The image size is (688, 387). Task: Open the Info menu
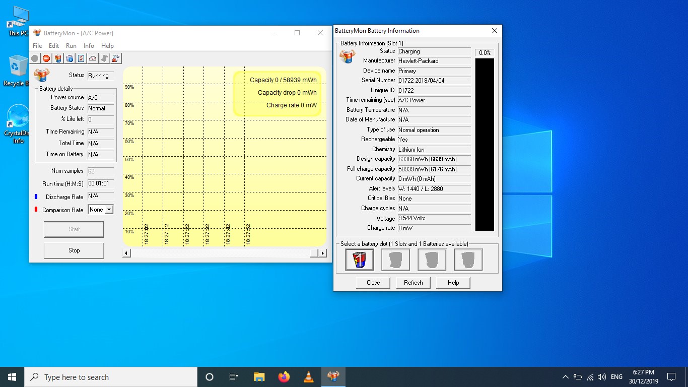click(x=89, y=46)
